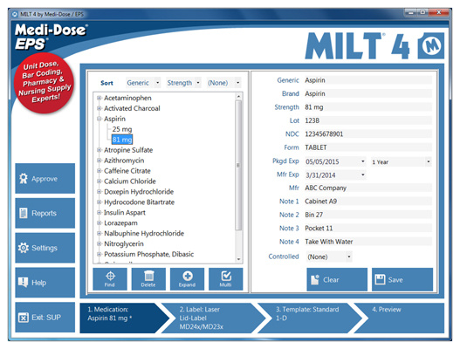Select Calcium Chloride in the list

tap(130, 181)
